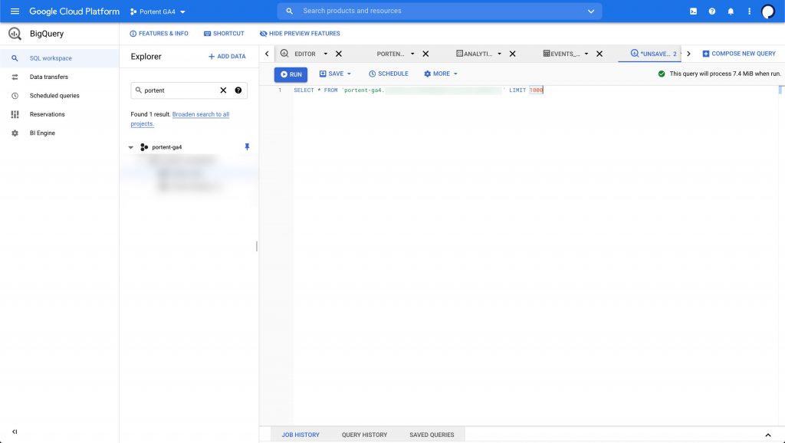Expand the top search bar dropdown arrow
The height and width of the screenshot is (443, 785).
click(591, 11)
